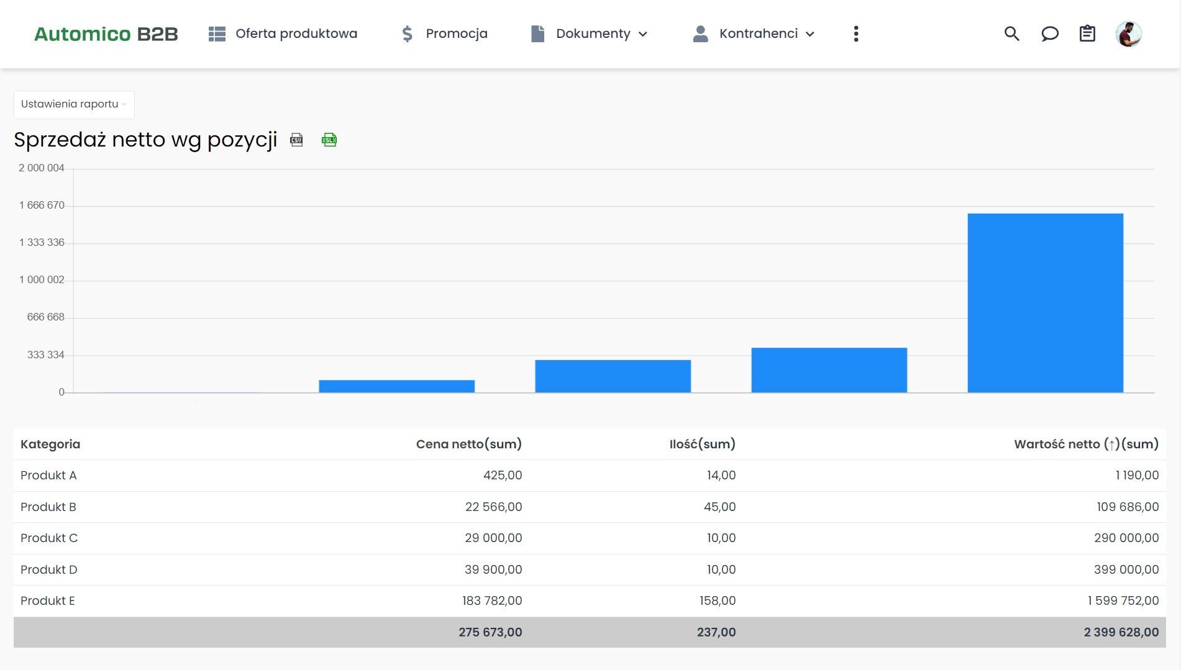
Task: Expand the Dokumenty menu chevron
Action: click(643, 34)
